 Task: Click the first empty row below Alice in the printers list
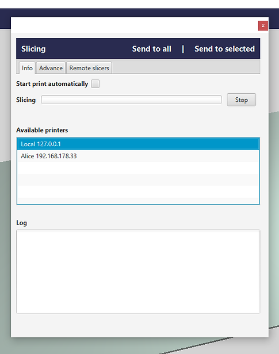(x=138, y=168)
